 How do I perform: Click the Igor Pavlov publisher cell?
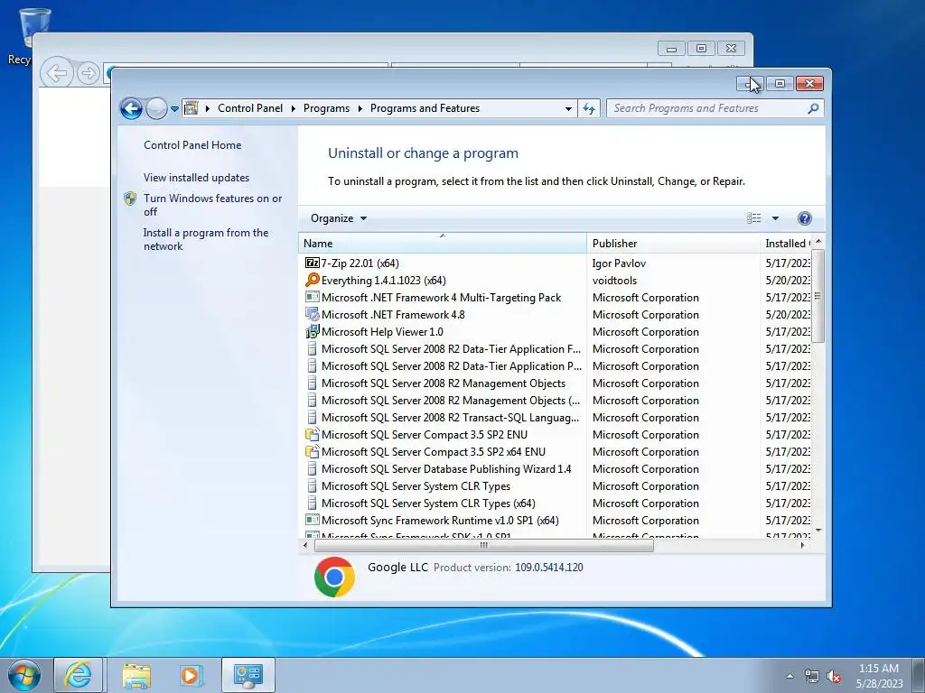(619, 263)
